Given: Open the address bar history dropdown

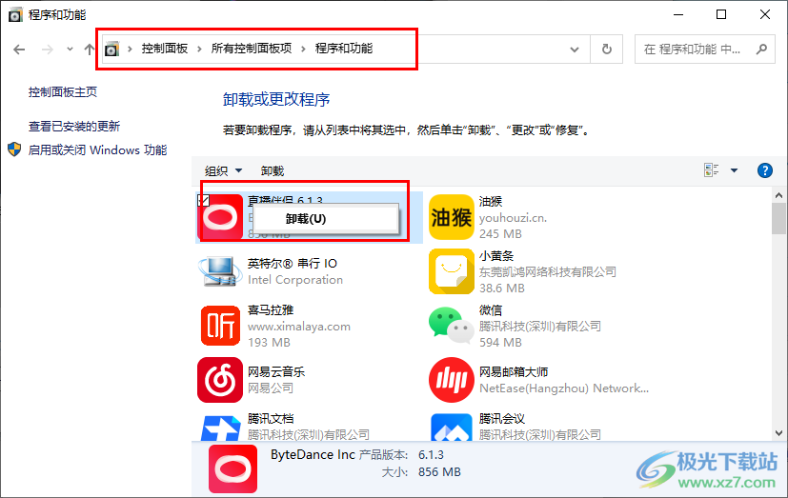Looking at the screenshot, I should coord(575,50).
